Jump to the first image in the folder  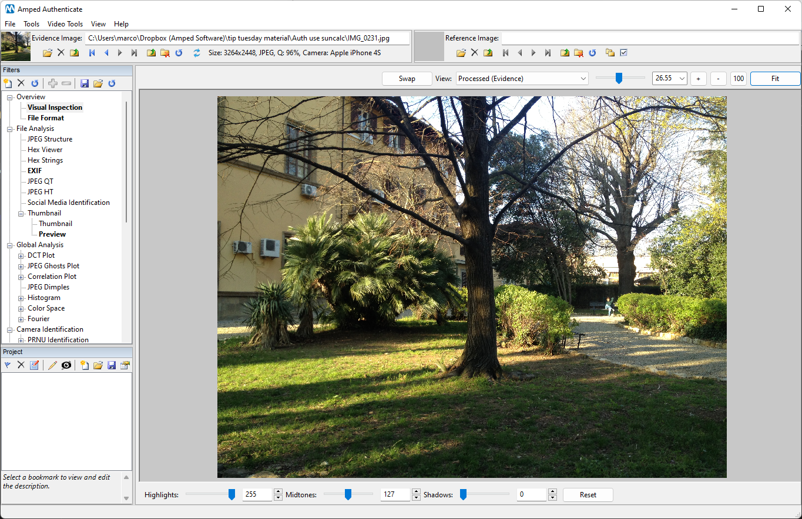(92, 52)
